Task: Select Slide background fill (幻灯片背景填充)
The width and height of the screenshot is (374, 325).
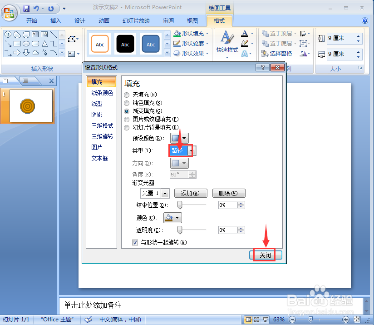Action: [127, 128]
